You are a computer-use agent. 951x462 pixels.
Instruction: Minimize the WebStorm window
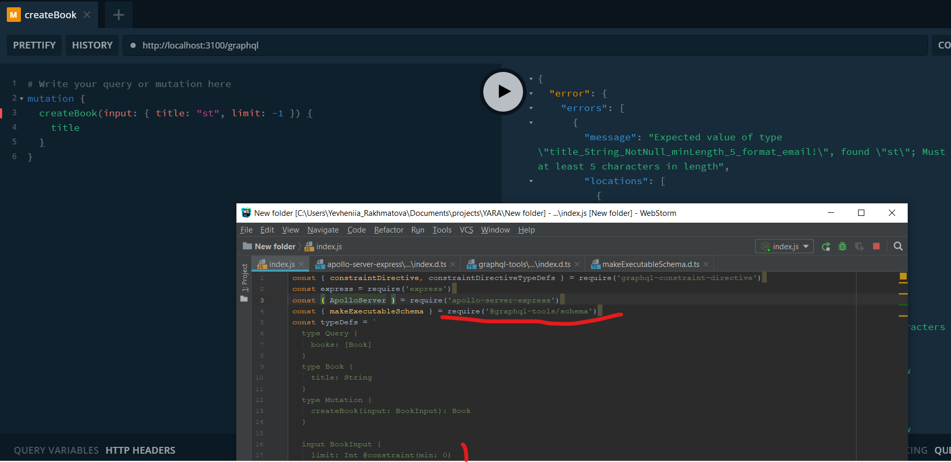point(831,213)
